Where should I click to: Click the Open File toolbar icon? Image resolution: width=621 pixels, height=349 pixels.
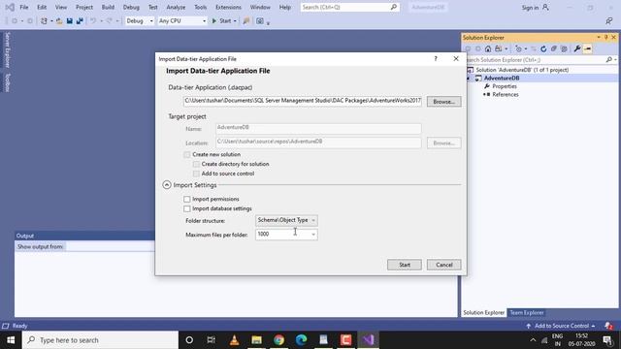59,21
